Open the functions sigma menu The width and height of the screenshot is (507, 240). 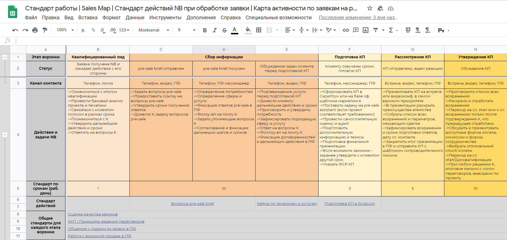[393, 30]
